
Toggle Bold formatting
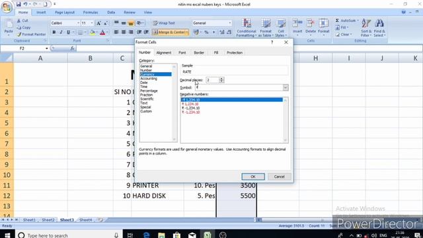[54, 32]
